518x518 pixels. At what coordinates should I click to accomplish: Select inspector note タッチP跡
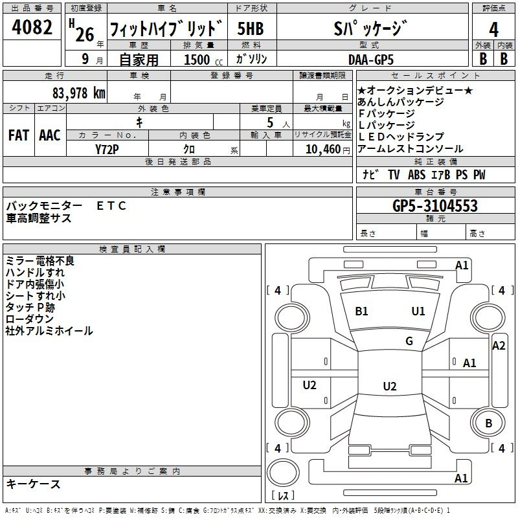click(30, 307)
